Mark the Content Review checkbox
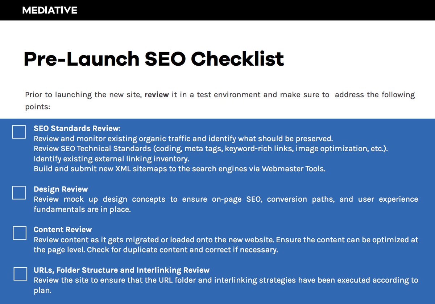Screen dimensions: 435x304 20,233
